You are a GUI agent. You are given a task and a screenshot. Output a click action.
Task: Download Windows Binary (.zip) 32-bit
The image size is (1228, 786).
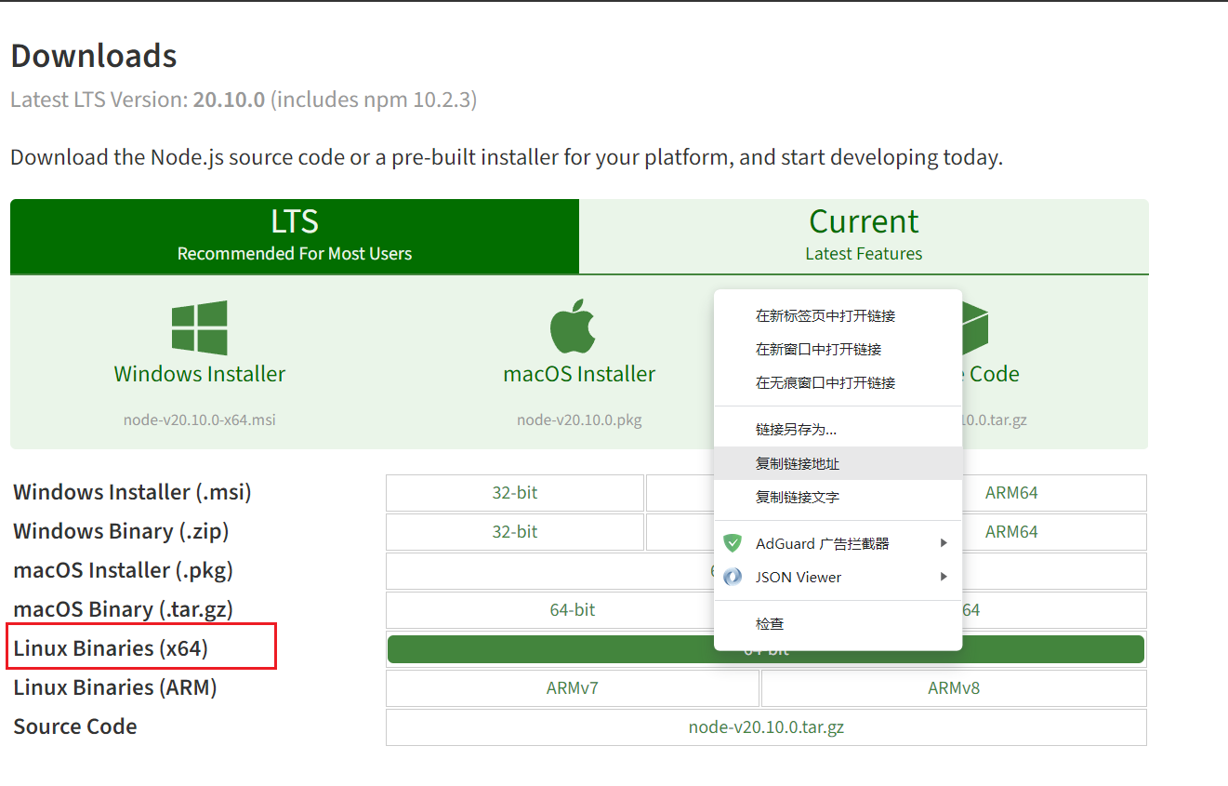(x=515, y=532)
